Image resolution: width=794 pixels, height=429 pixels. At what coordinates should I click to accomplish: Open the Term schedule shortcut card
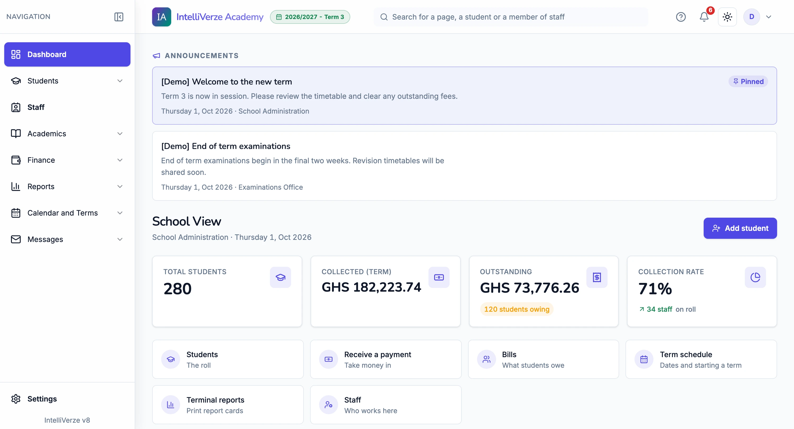tap(701, 359)
